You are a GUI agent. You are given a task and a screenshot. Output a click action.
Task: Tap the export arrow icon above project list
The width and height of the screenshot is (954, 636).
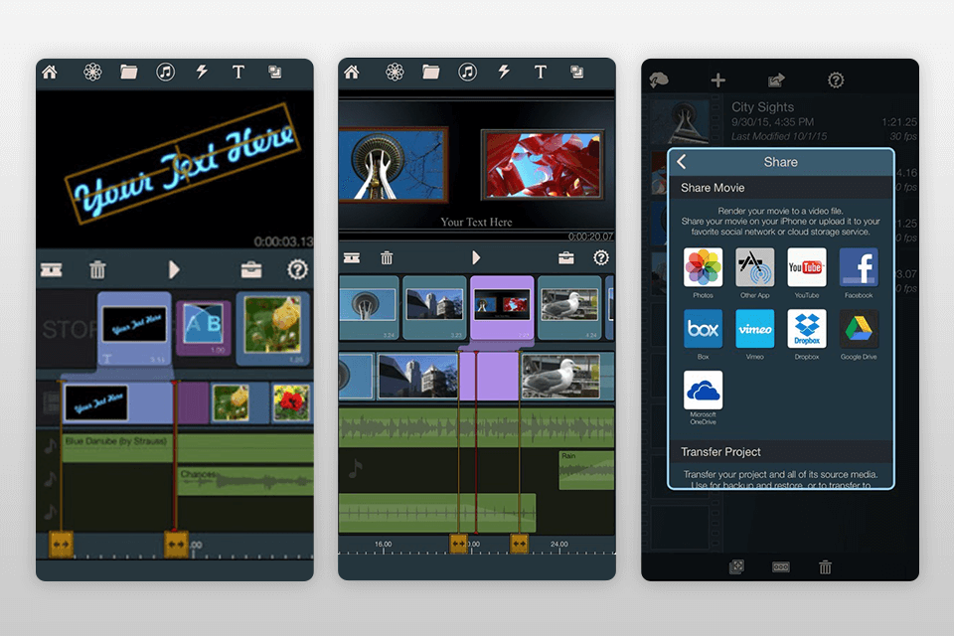point(776,80)
